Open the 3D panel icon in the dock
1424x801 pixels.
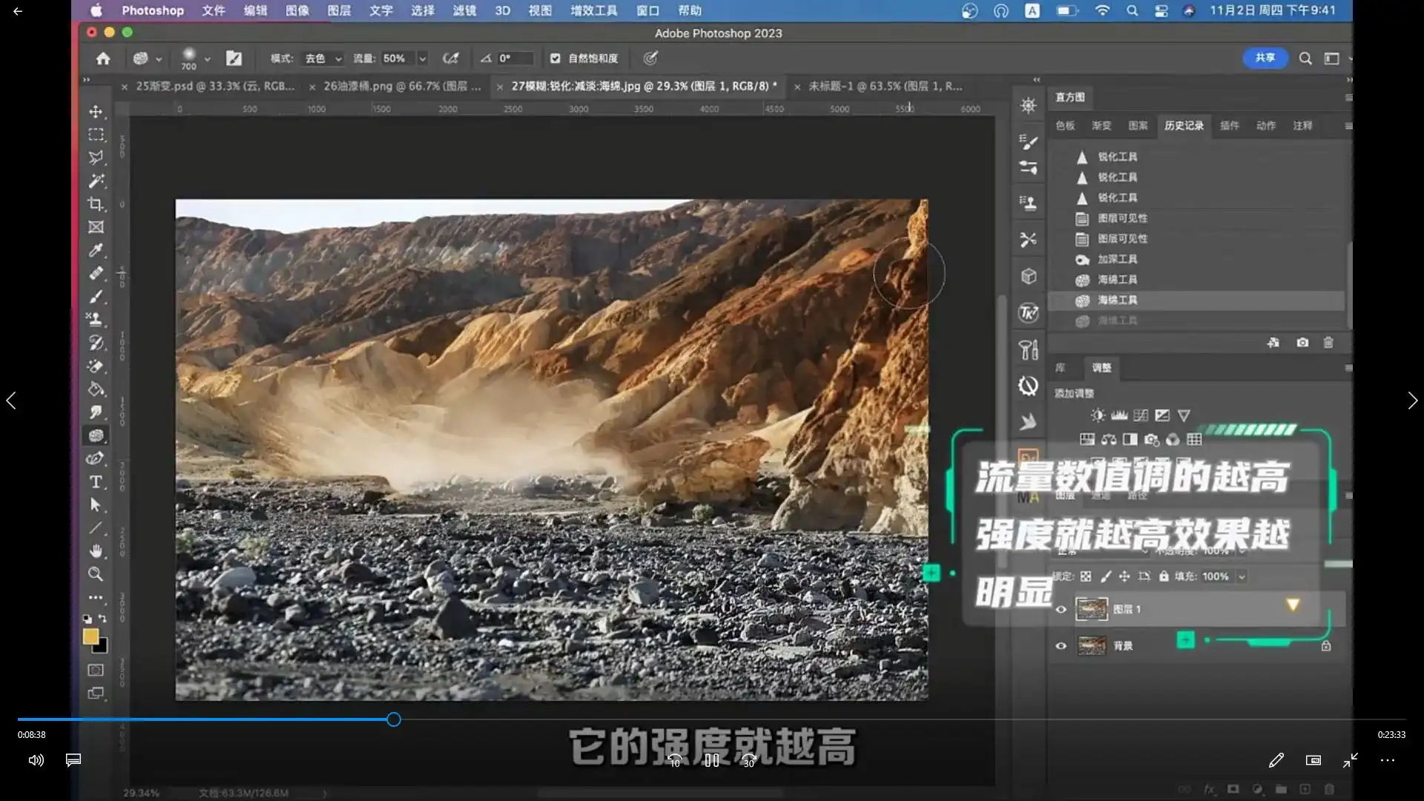pyautogui.click(x=1028, y=275)
